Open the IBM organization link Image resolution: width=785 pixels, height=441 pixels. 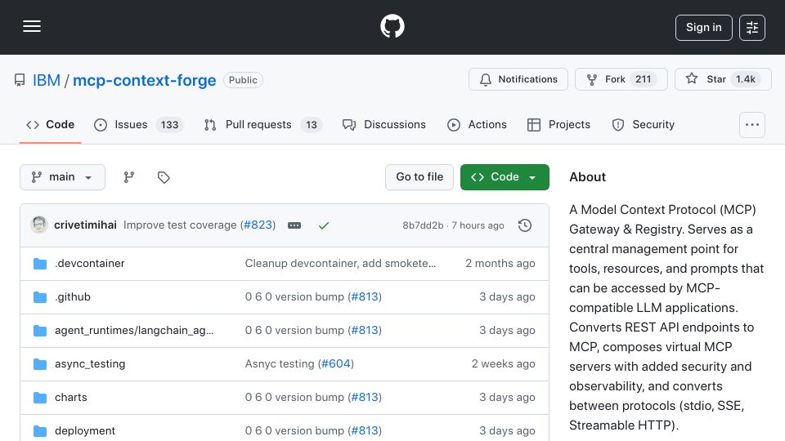click(47, 80)
